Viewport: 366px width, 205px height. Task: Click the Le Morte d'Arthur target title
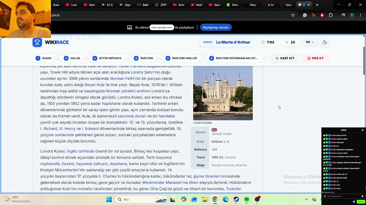click(233, 42)
